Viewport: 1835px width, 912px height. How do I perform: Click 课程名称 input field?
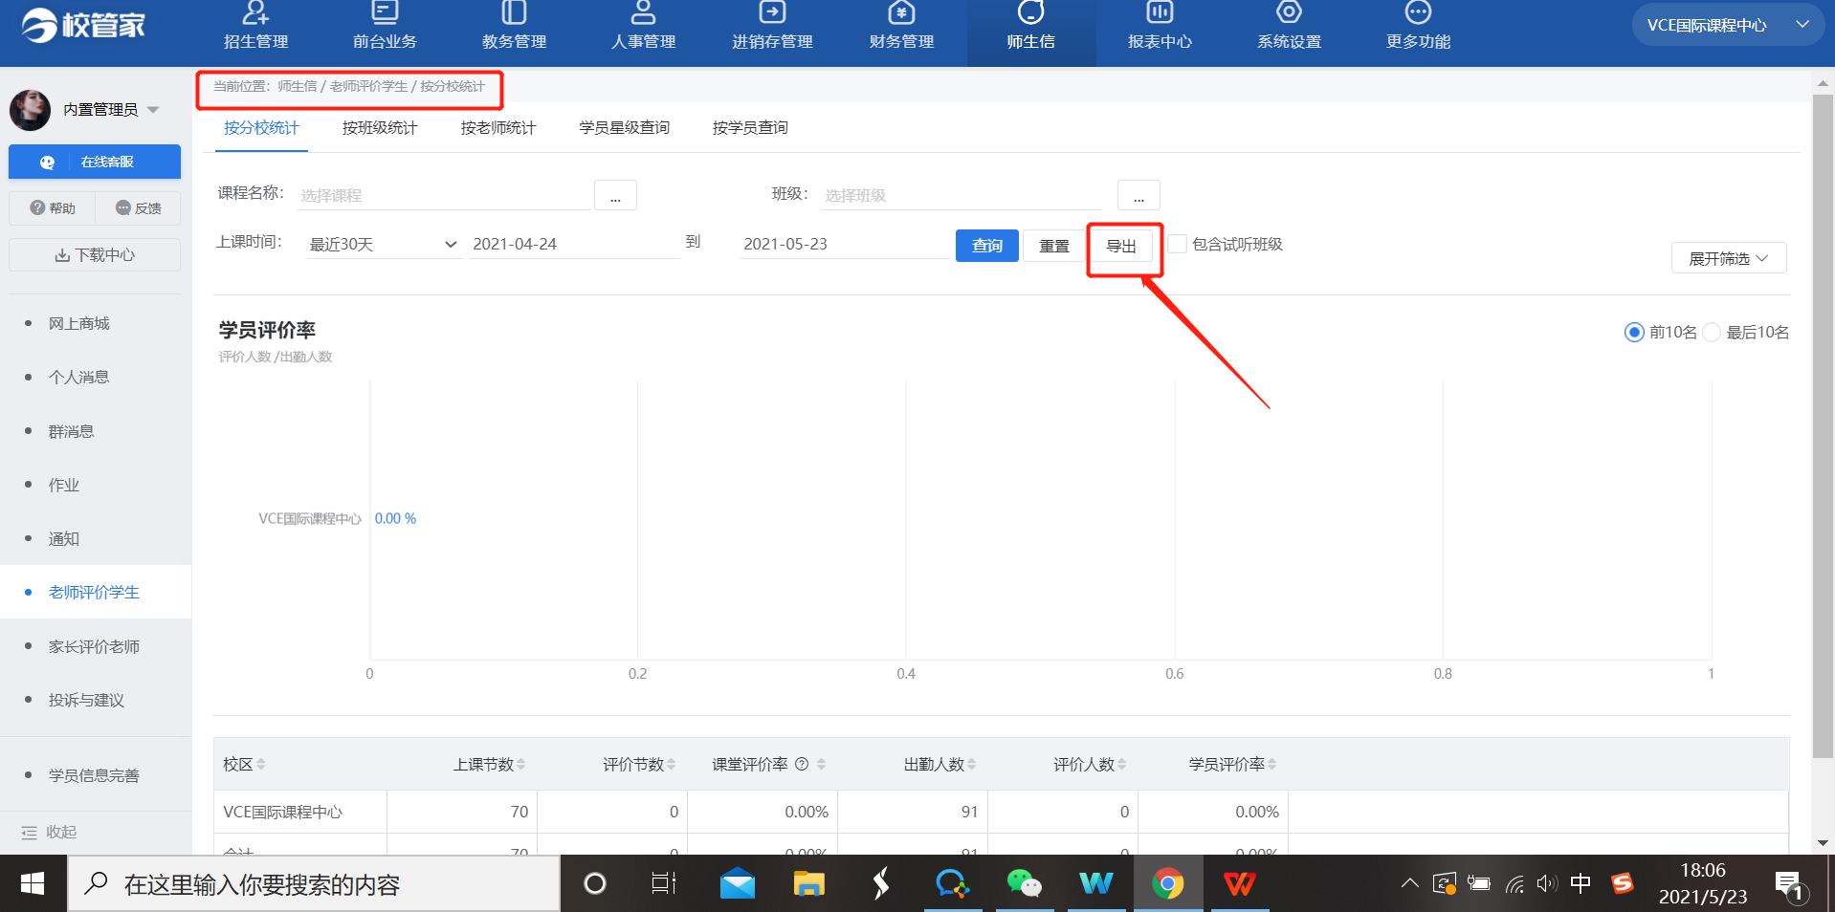444,195
